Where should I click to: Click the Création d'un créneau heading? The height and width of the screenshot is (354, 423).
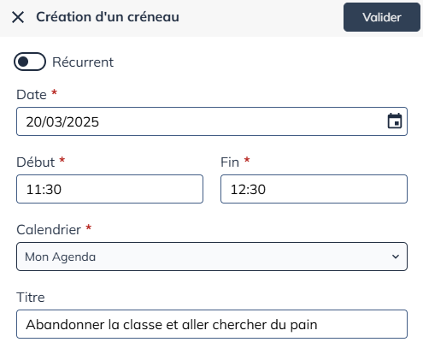click(108, 17)
